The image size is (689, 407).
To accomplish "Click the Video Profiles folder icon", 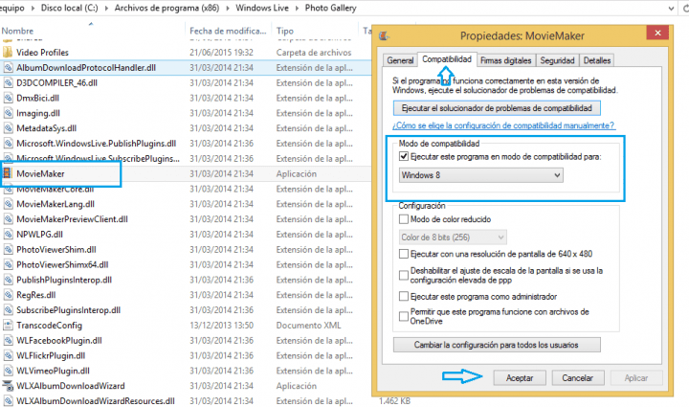I will coord(8,53).
